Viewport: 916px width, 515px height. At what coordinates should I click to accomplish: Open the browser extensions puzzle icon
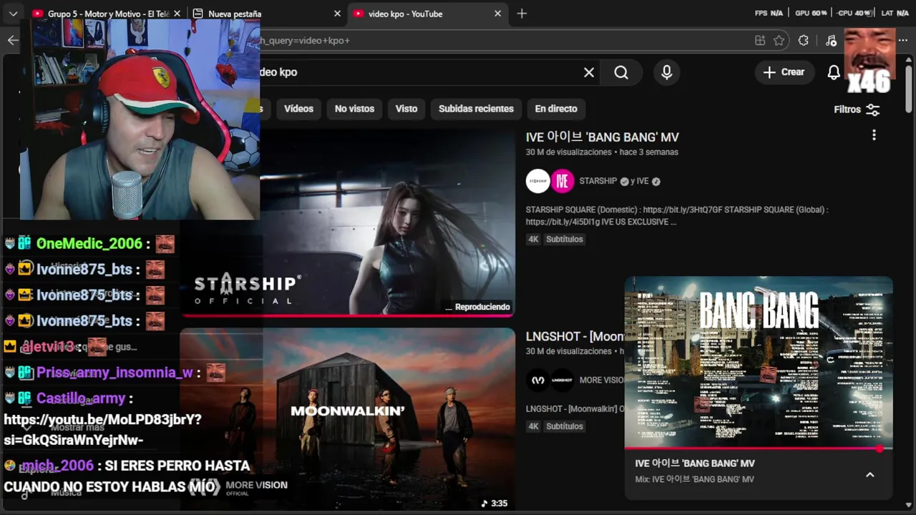pyautogui.click(x=804, y=41)
